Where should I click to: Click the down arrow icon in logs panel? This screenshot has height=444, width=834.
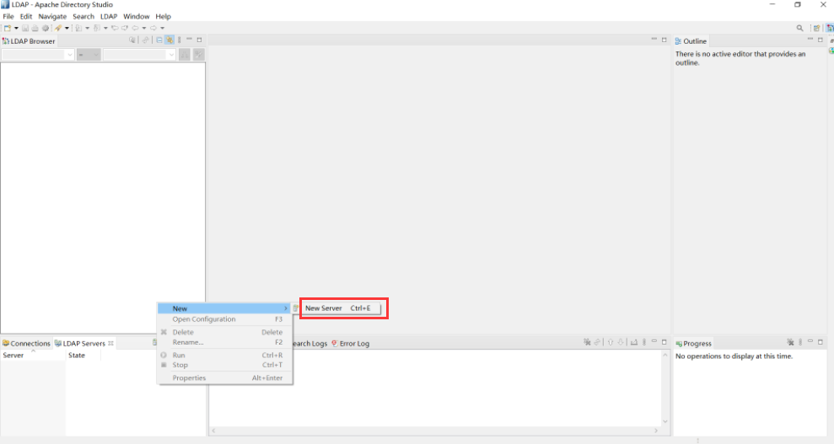coord(620,343)
